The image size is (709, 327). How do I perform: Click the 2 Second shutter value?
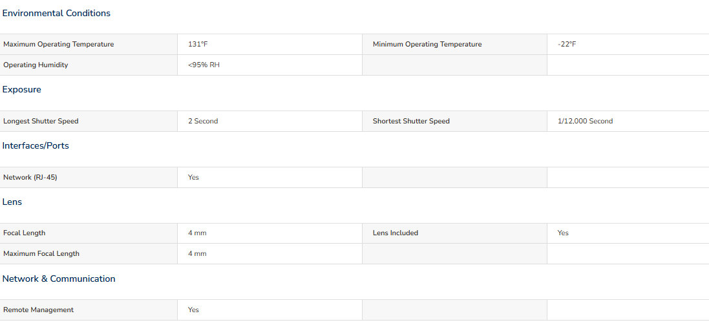click(203, 121)
